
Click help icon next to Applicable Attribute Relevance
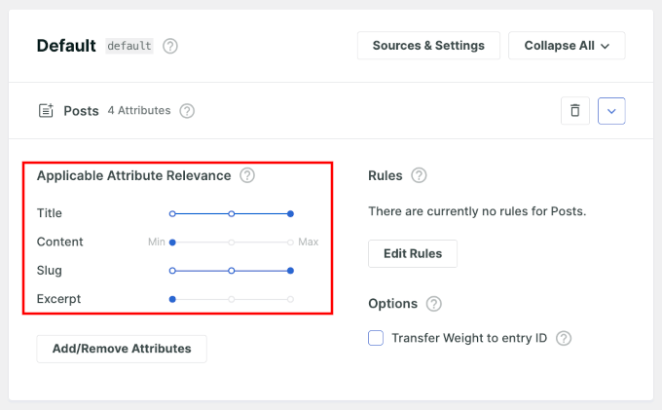click(247, 176)
